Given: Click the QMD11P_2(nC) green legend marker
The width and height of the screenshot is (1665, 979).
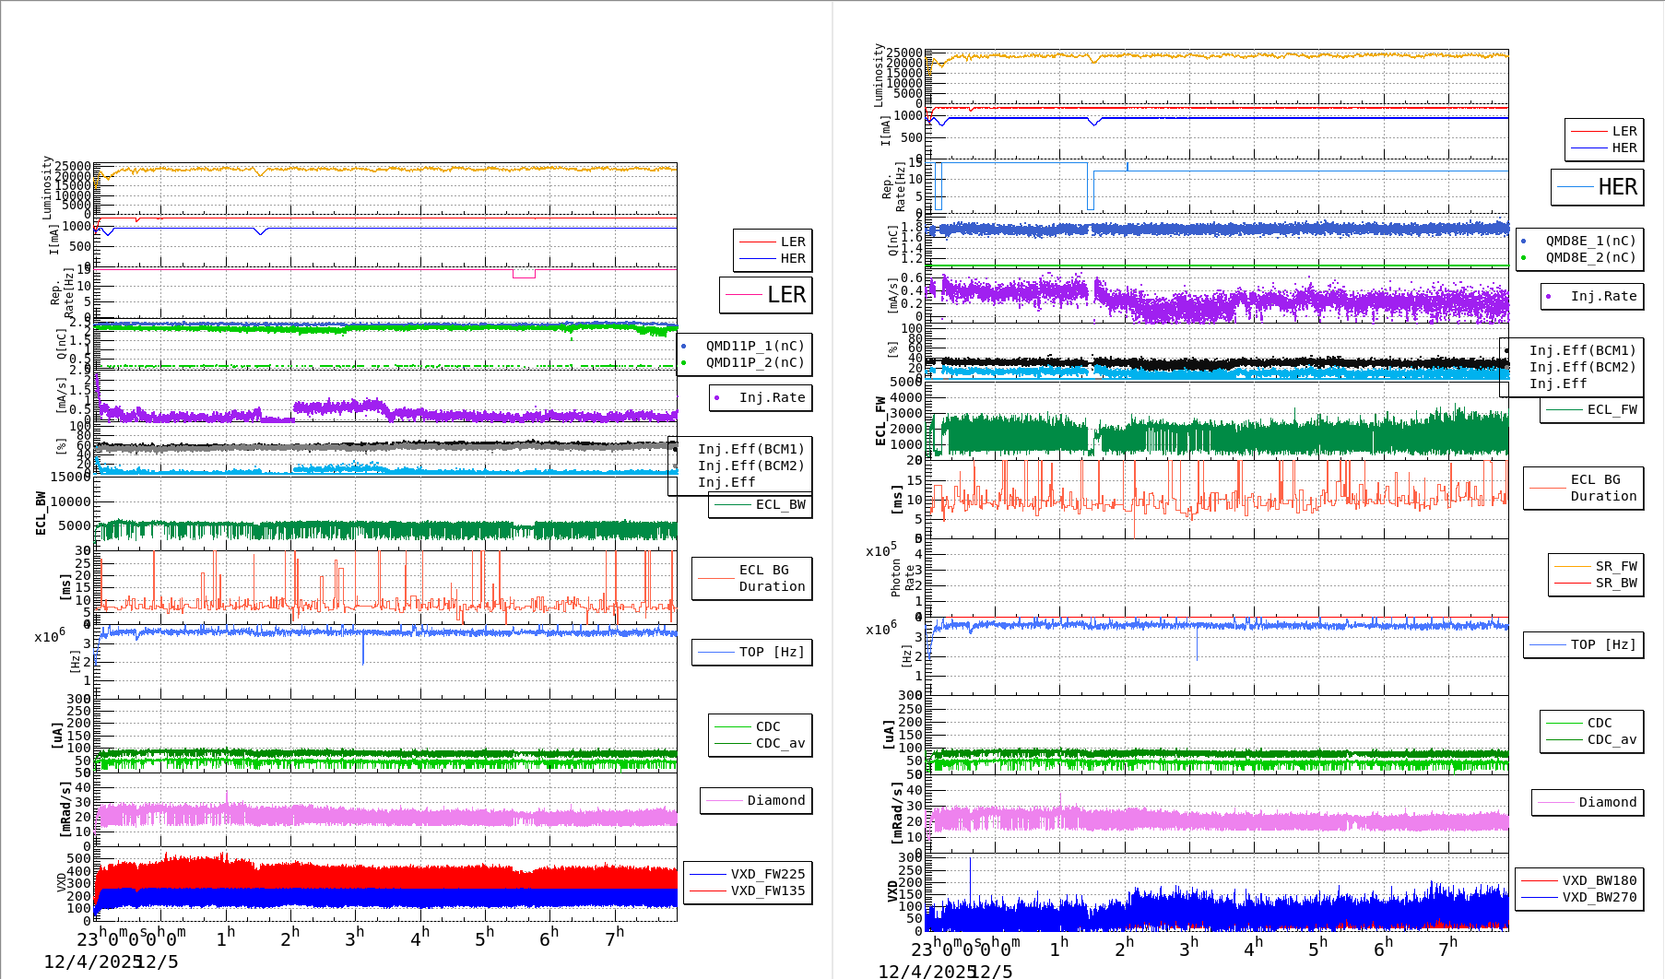Looking at the screenshot, I should 684,363.
